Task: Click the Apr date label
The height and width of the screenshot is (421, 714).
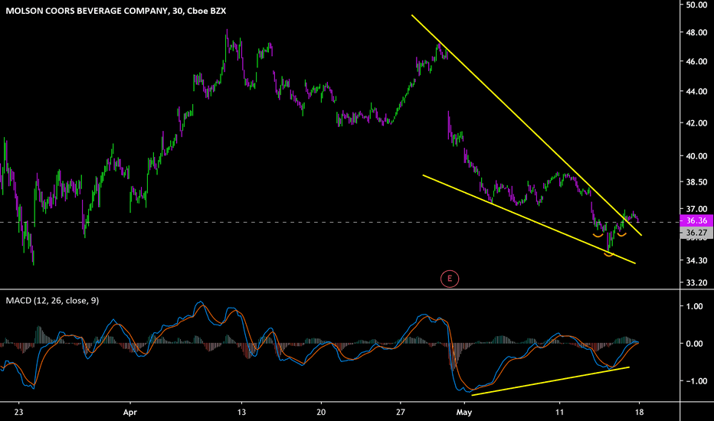Action: [130, 413]
